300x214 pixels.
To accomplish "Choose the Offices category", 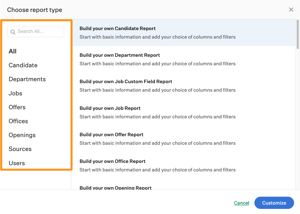I will 18,121.
